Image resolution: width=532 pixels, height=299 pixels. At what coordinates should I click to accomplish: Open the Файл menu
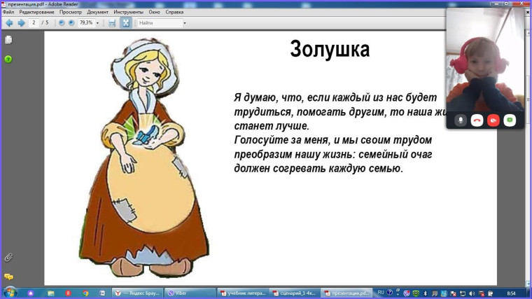click(x=8, y=12)
